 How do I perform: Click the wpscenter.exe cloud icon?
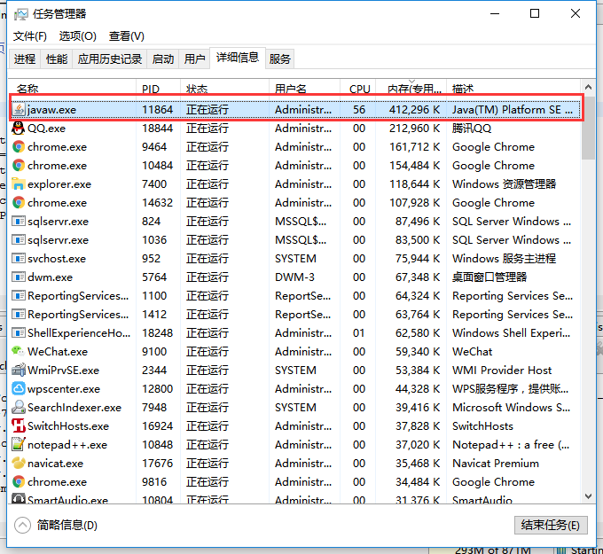pyautogui.click(x=19, y=388)
